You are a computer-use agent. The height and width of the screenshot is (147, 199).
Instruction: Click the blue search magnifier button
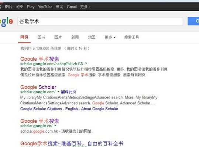point(193,21)
